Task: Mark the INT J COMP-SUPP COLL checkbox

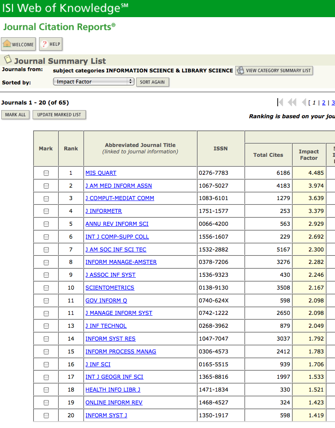Action: coord(46,237)
